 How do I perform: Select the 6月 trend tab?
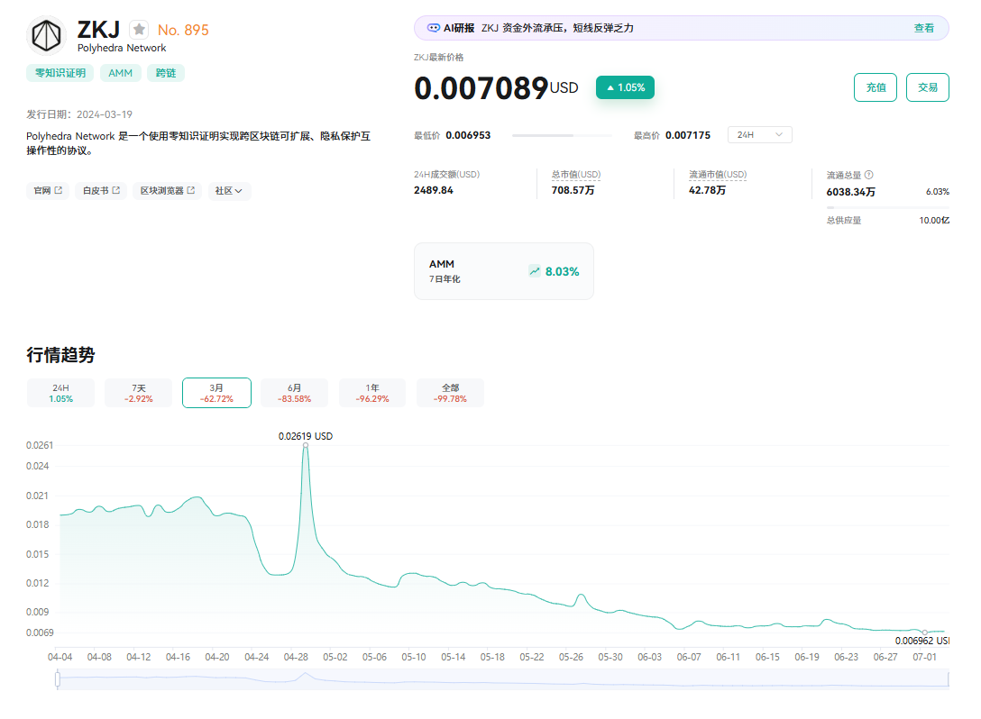(294, 393)
